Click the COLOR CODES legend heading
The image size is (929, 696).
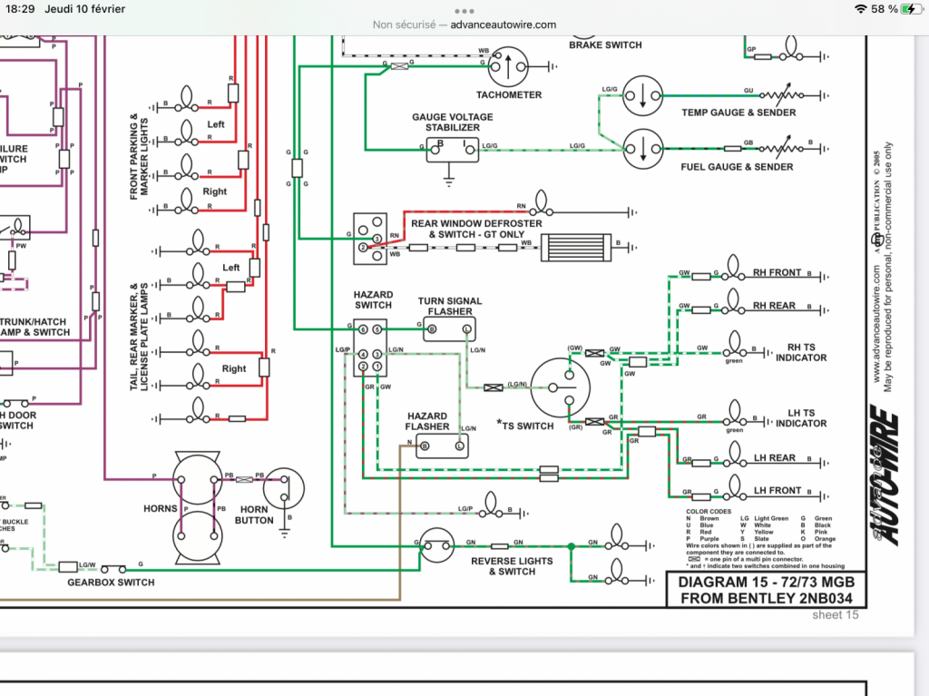pos(708,511)
